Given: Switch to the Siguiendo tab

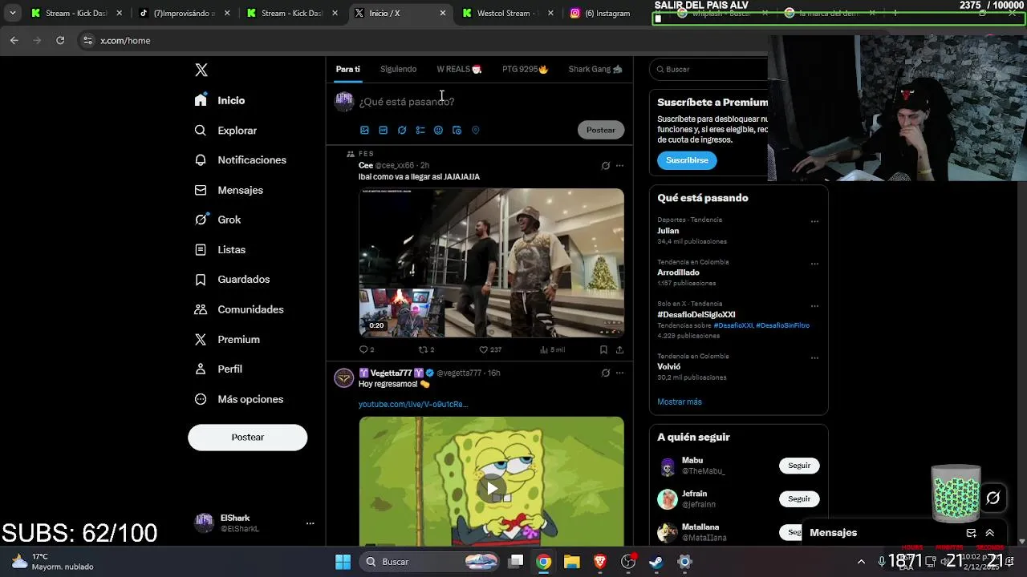Looking at the screenshot, I should point(398,69).
